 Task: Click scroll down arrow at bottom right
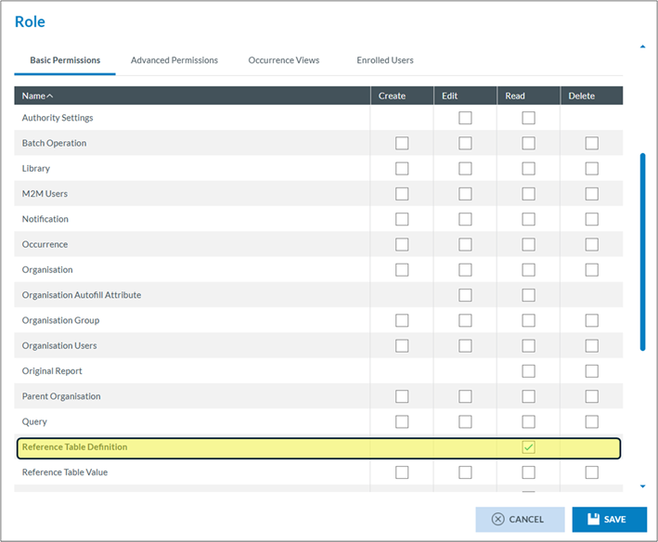642,485
